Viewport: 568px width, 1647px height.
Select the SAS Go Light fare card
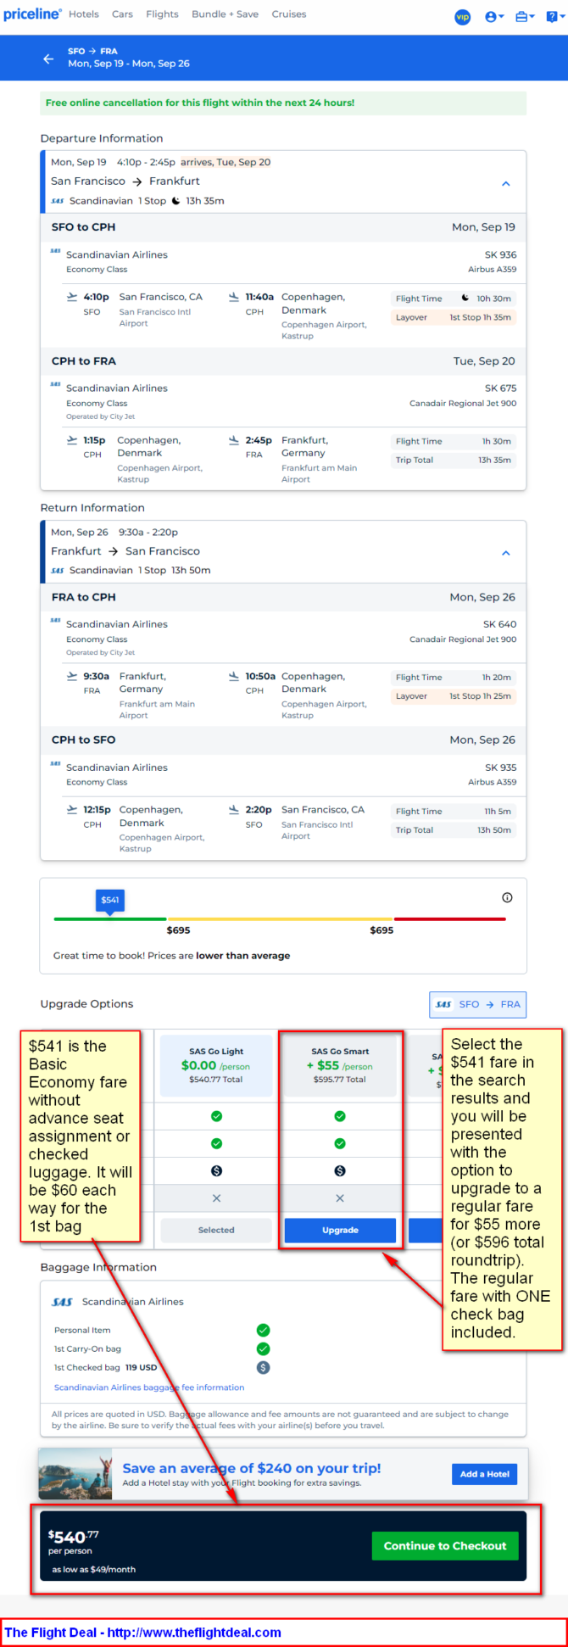coord(216,1066)
